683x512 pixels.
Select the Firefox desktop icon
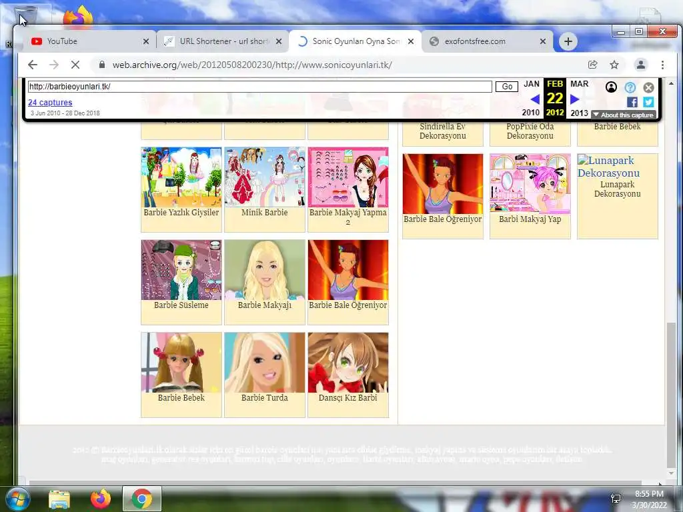click(79, 17)
